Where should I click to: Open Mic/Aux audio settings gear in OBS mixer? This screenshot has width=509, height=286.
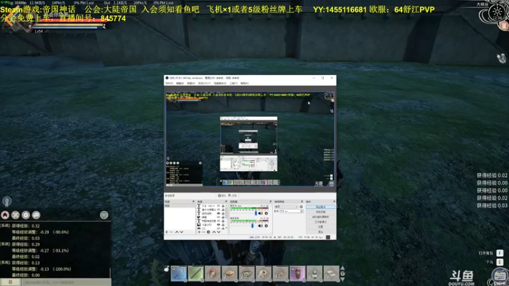(x=266, y=214)
